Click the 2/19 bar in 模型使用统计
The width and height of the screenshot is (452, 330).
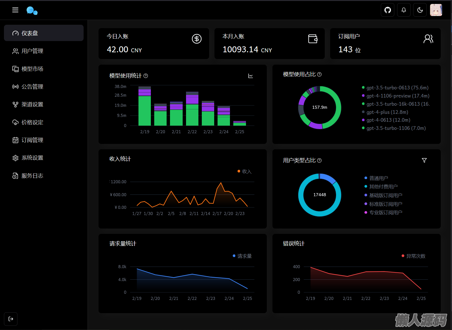coord(145,106)
